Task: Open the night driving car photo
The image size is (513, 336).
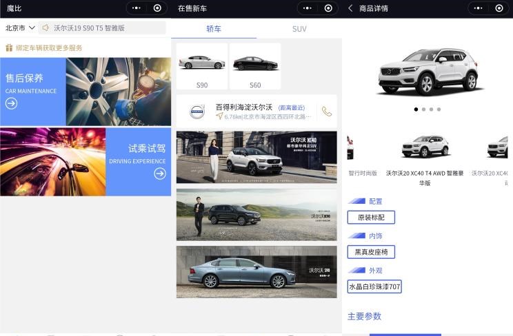Action: click(x=52, y=162)
